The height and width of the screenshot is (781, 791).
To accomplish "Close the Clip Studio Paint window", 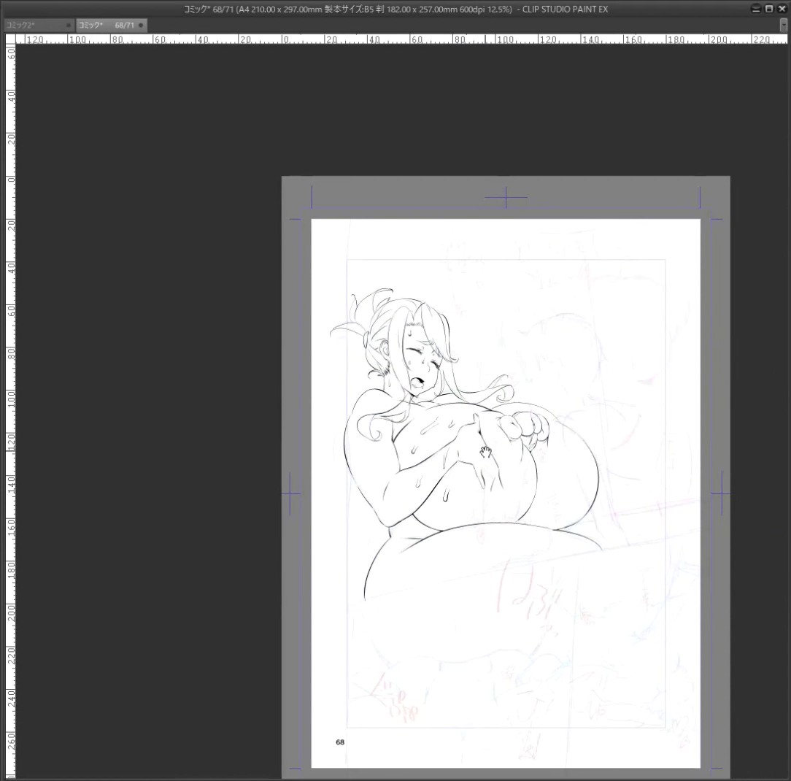I will [x=782, y=9].
